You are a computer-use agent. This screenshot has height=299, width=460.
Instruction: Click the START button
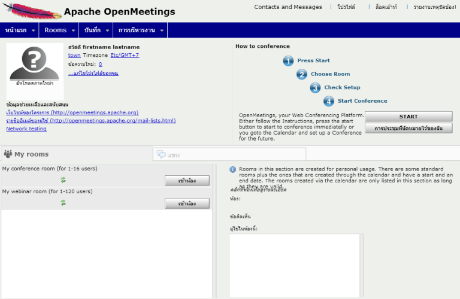tap(408, 117)
